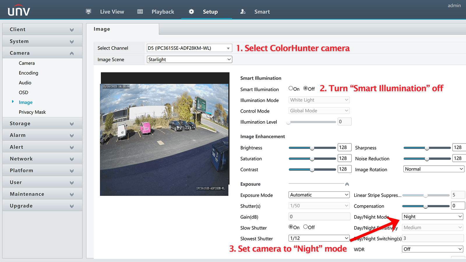Collapse the Exposure section double-chevron

point(347,184)
